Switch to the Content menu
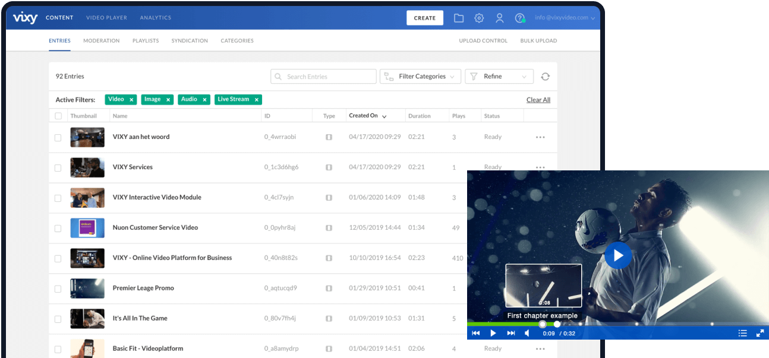The width and height of the screenshot is (769, 358). point(59,18)
